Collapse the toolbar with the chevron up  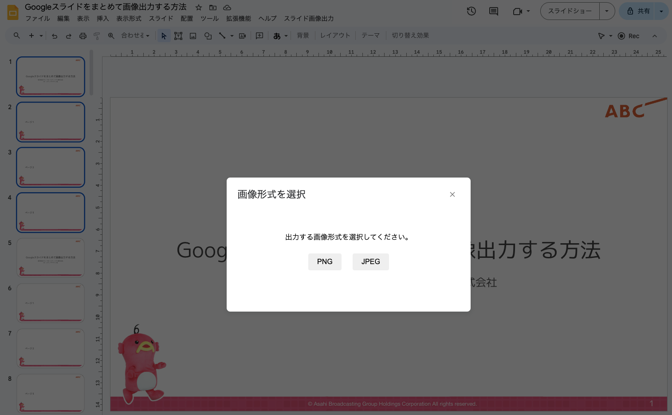654,36
